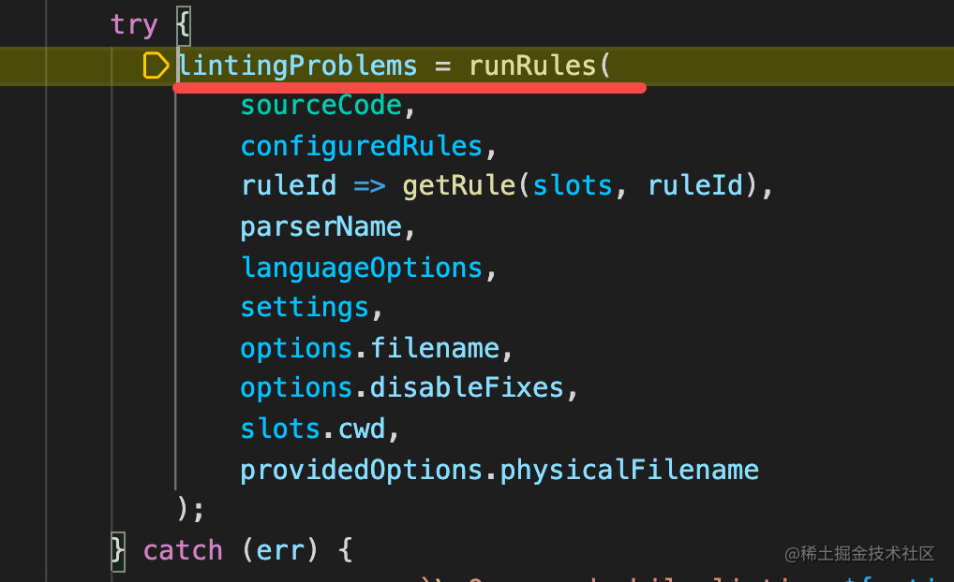Click the 'parserName' argument
The height and width of the screenshot is (582, 954).
point(321,227)
